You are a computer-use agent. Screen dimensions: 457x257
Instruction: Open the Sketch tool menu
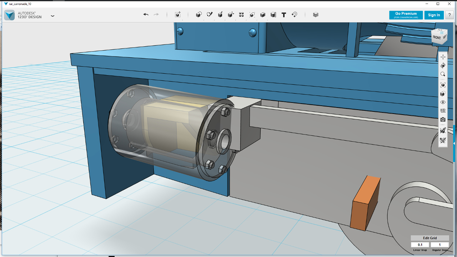tap(210, 15)
